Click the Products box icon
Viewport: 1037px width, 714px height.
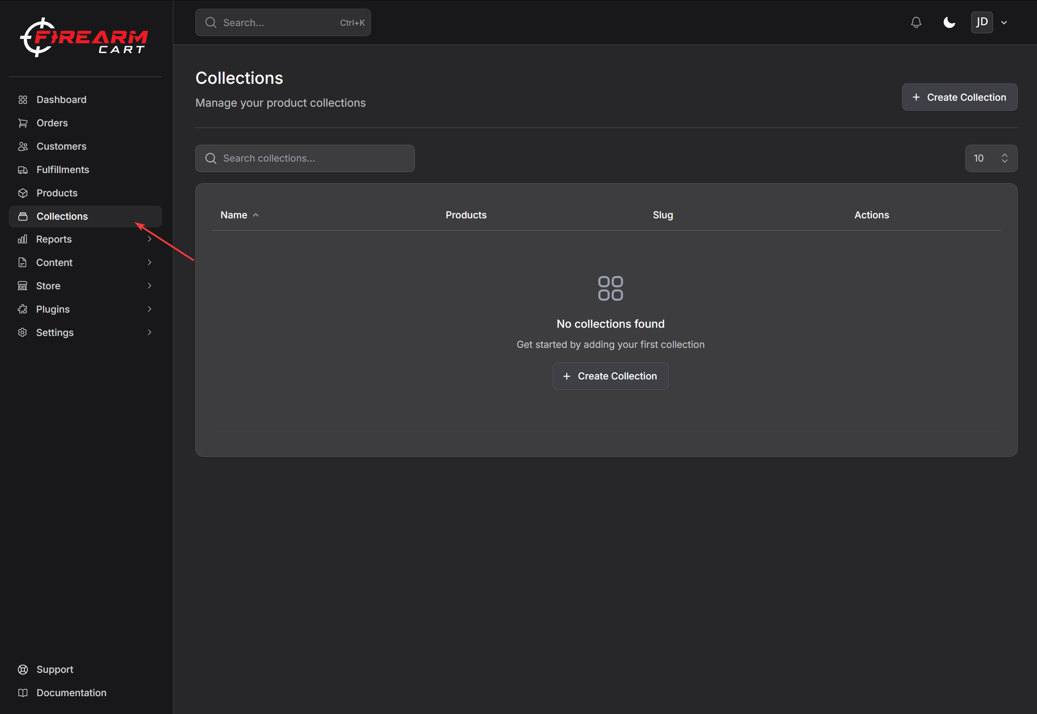coord(23,193)
